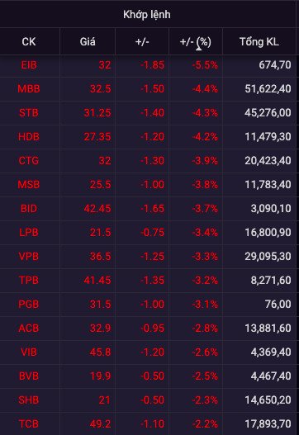
Task: Open the Khớp lệnh header tab
Action: click(147, 14)
